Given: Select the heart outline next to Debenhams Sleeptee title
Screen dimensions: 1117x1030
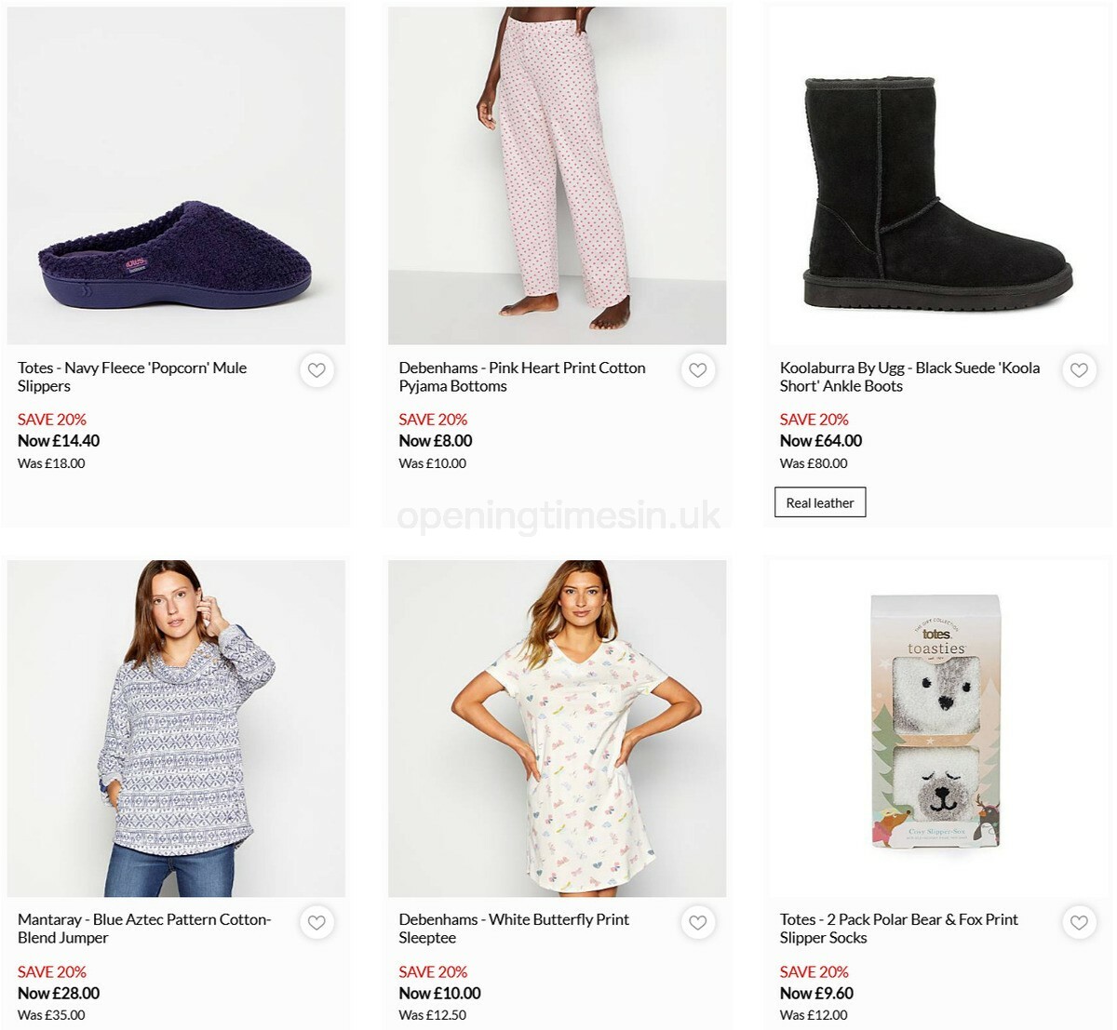Looking at the screenshot, I should click(698, 922).
